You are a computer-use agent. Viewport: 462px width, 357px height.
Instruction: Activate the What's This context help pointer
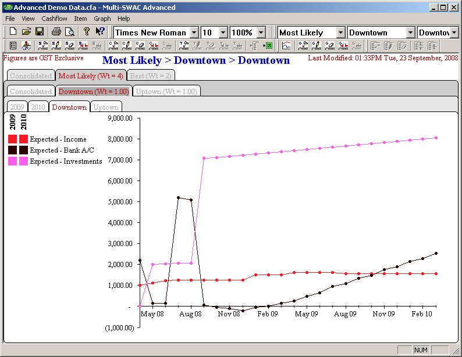(100, 32)
